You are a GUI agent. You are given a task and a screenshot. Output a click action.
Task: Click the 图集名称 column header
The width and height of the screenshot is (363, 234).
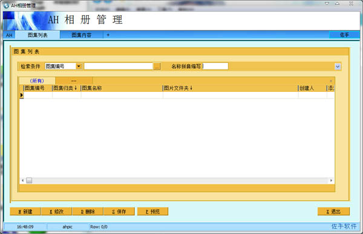(122, 88)
